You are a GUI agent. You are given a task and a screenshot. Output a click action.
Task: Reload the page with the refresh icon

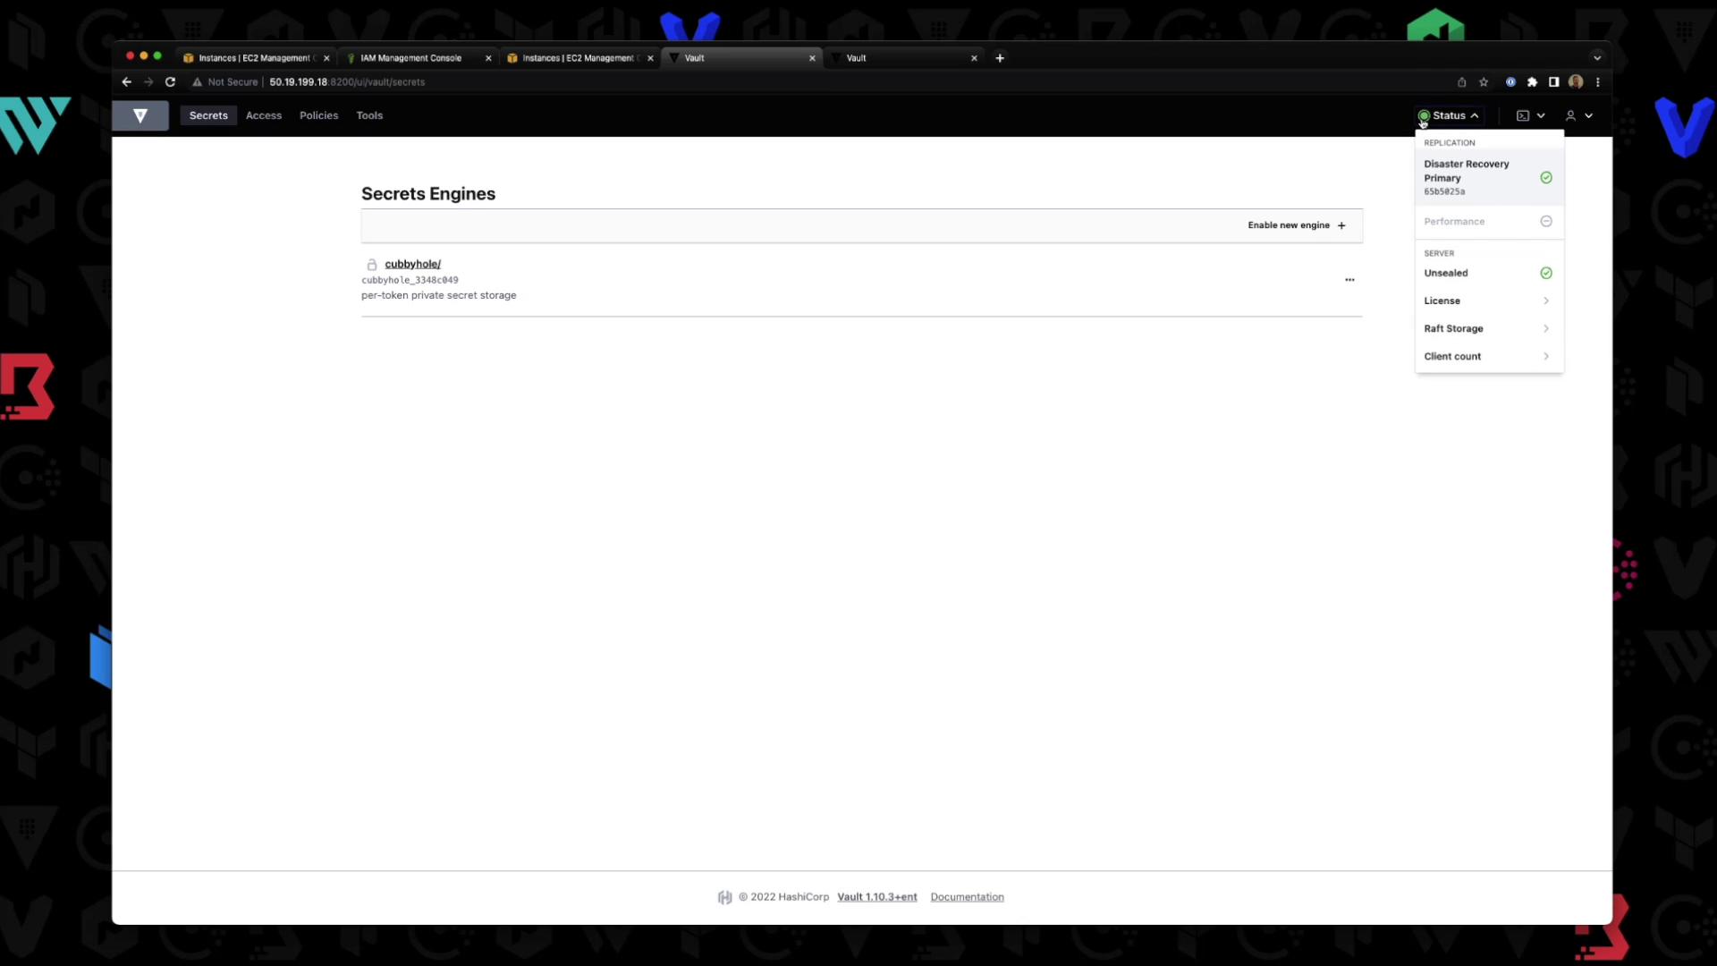point(170,81)
